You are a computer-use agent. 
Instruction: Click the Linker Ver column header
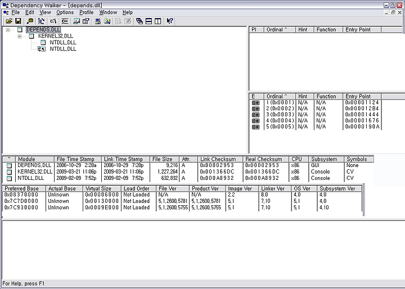(x=275, y=188)
